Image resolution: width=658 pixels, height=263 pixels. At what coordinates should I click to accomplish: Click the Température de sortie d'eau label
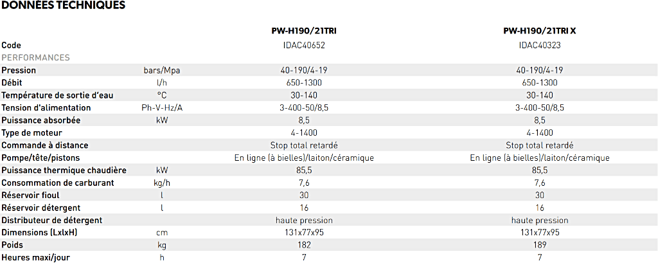click(57, 95)
